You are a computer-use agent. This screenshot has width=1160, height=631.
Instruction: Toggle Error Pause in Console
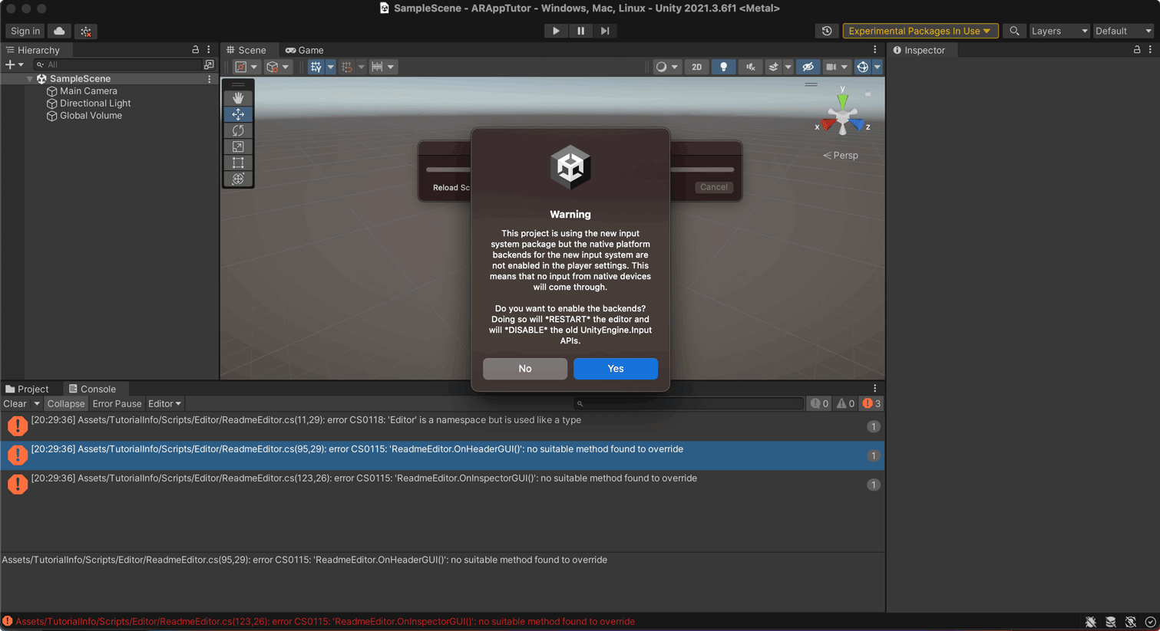tap(117, 403)
